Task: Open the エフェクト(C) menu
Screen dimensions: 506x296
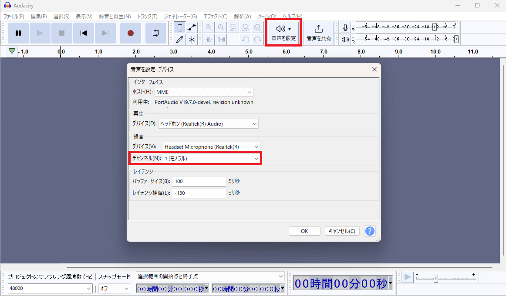Action: point(215,17)
